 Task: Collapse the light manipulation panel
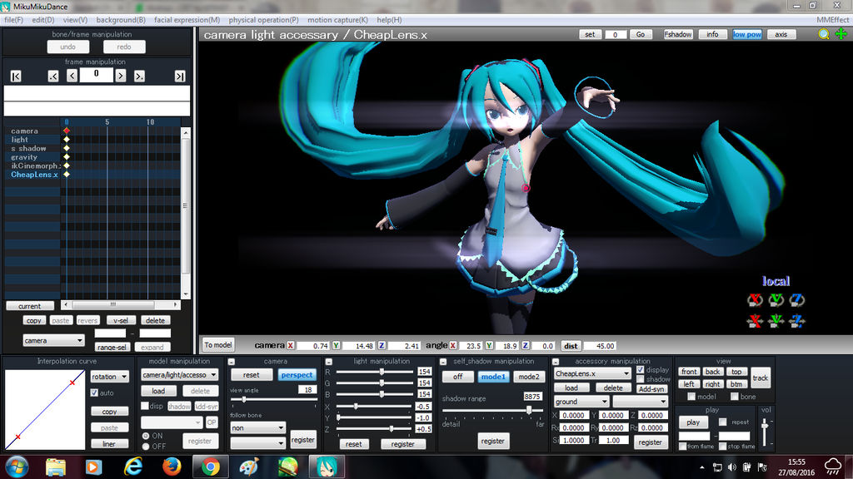coord(328,362)
